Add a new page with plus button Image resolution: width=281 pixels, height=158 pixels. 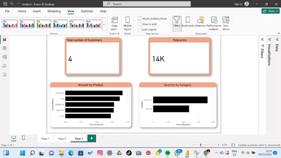coord(92,138)
